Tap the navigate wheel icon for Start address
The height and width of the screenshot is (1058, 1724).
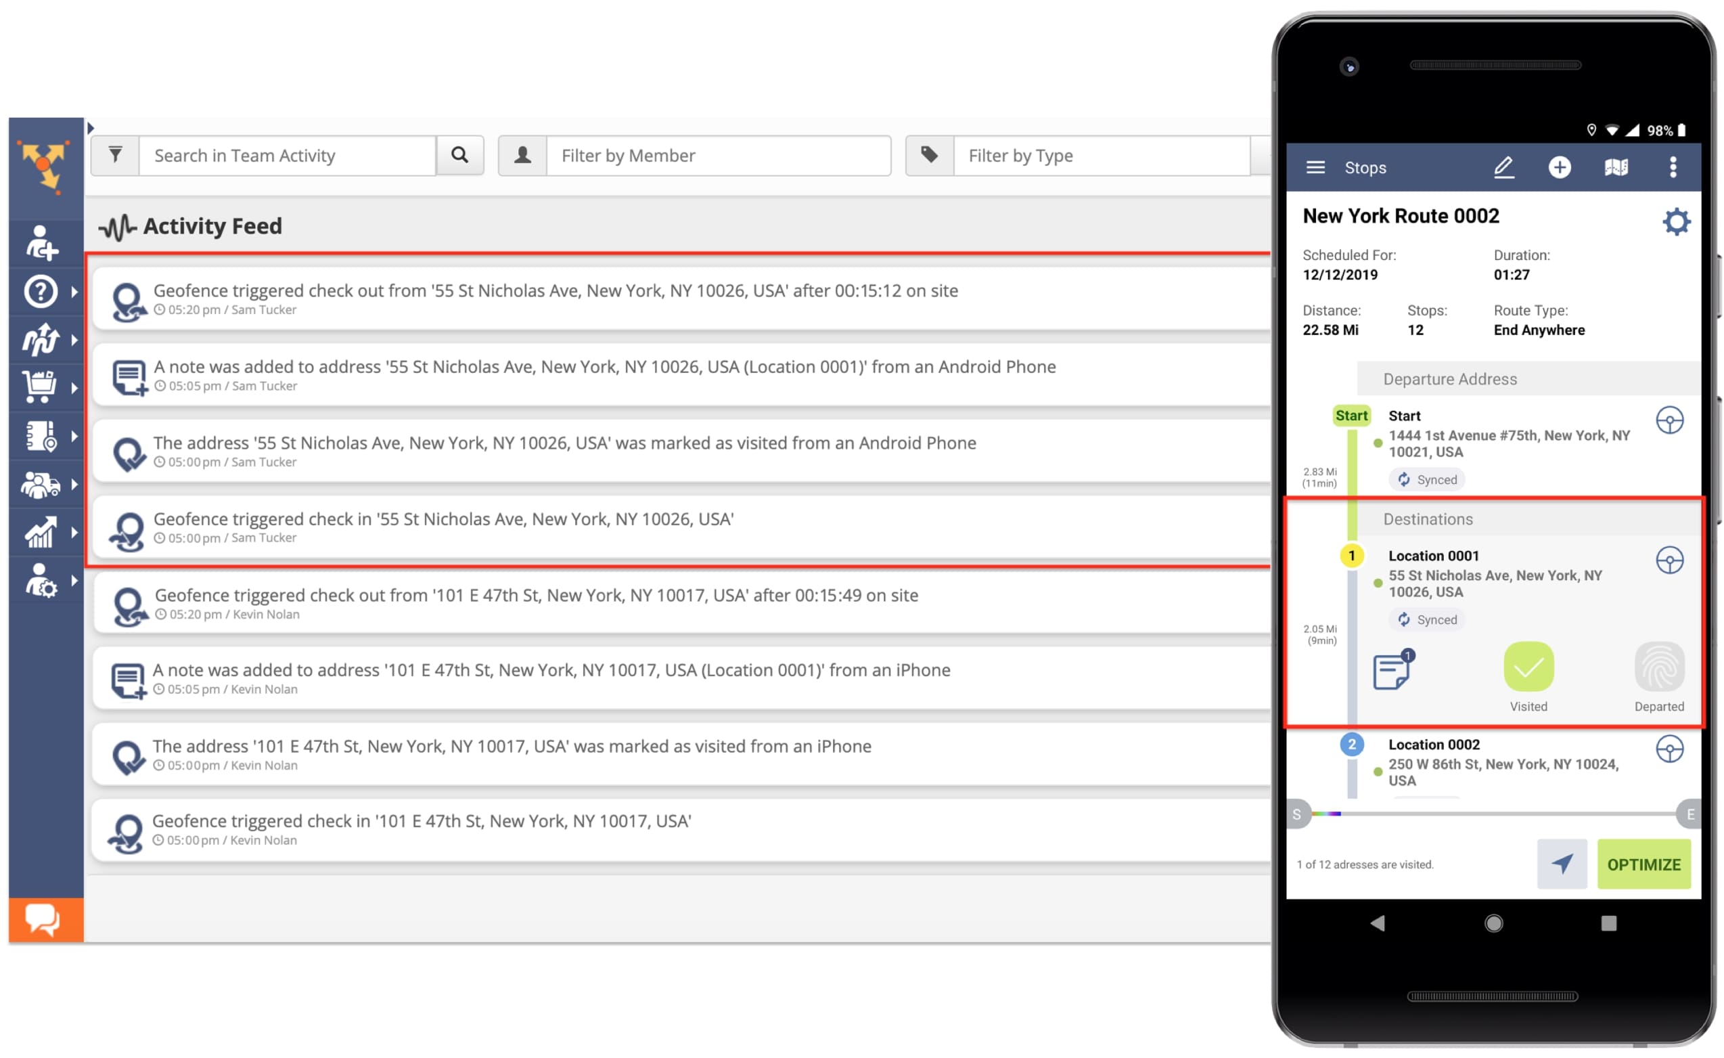1669,421
